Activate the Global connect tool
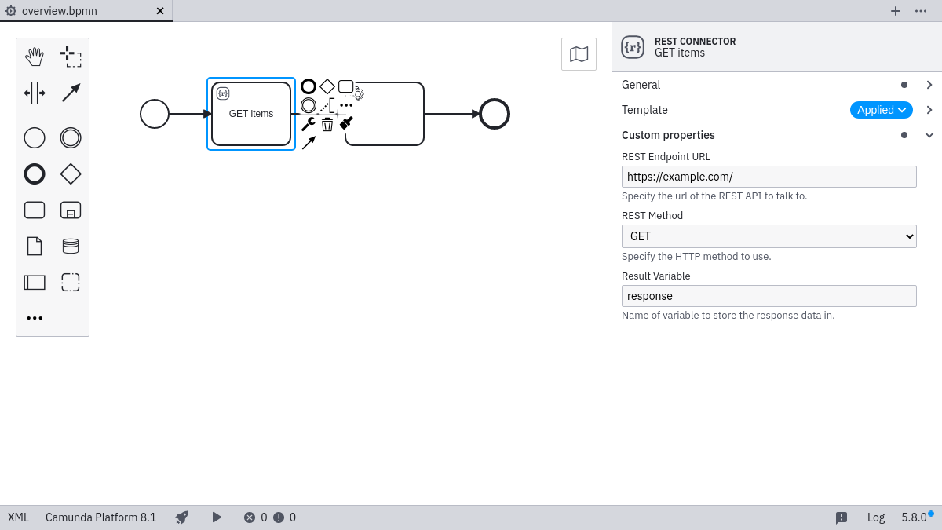The width and height of the screenshot is (942, 530). click(x=70, y=93)
